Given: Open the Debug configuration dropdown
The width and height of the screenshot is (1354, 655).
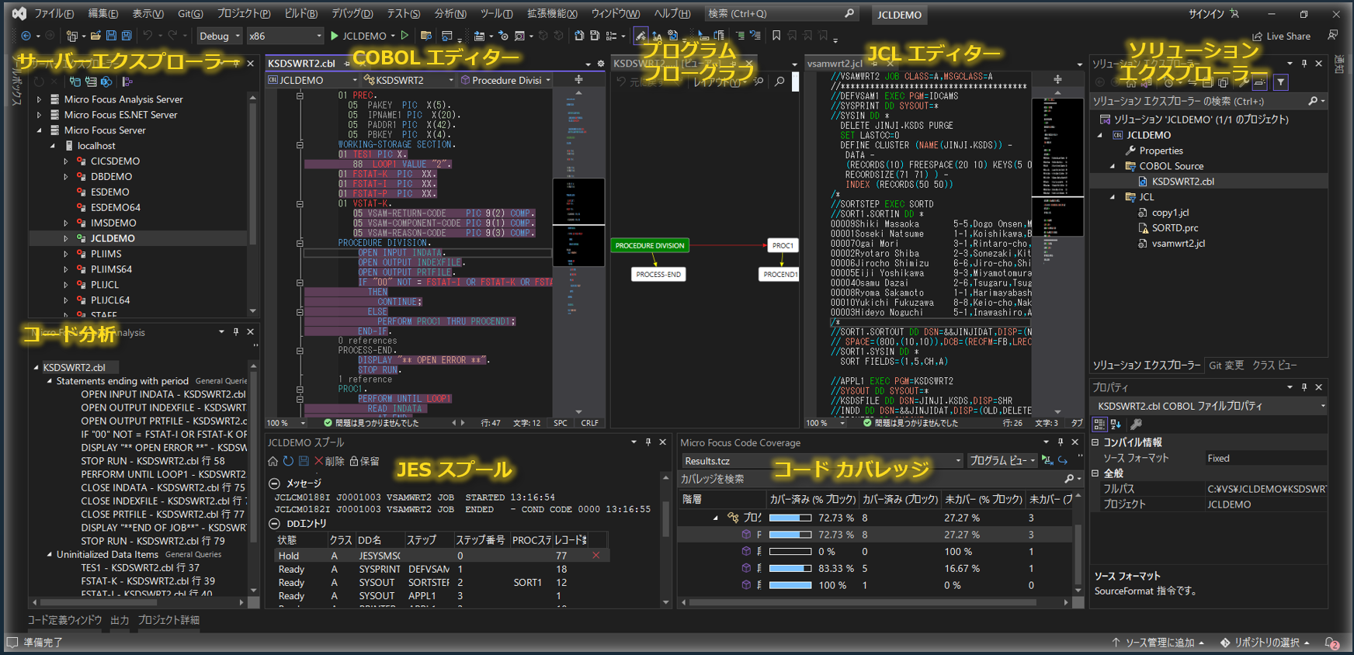Looking at the screenshot, I should pos(218,36).
